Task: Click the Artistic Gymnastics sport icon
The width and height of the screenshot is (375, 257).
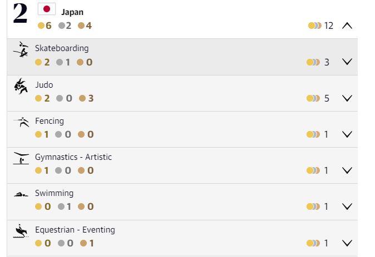Action: click(x=21, y=159)
